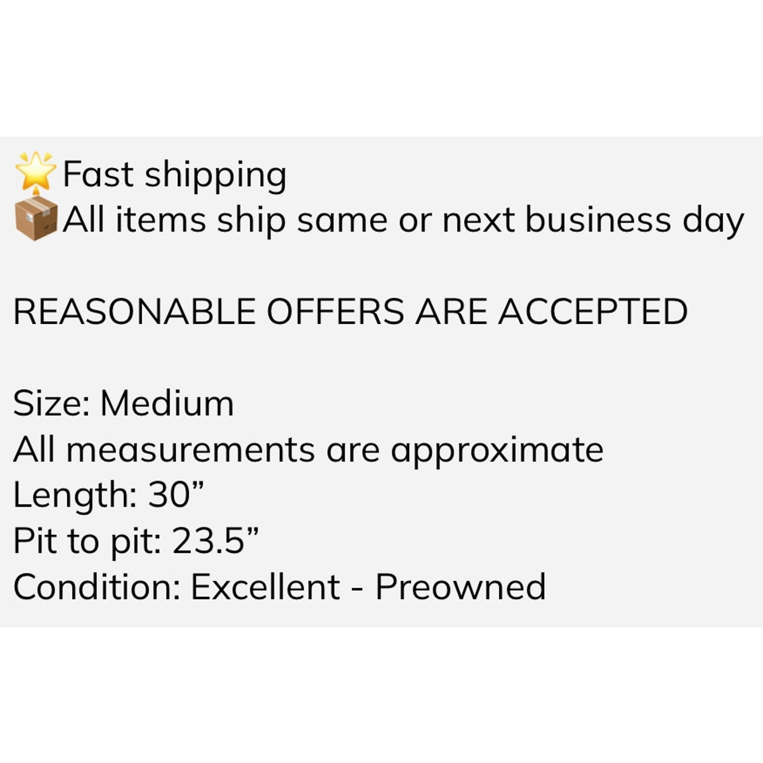
Task: Click the word 'approximate'
Action: pyautogui.click(x=497, y=451)
